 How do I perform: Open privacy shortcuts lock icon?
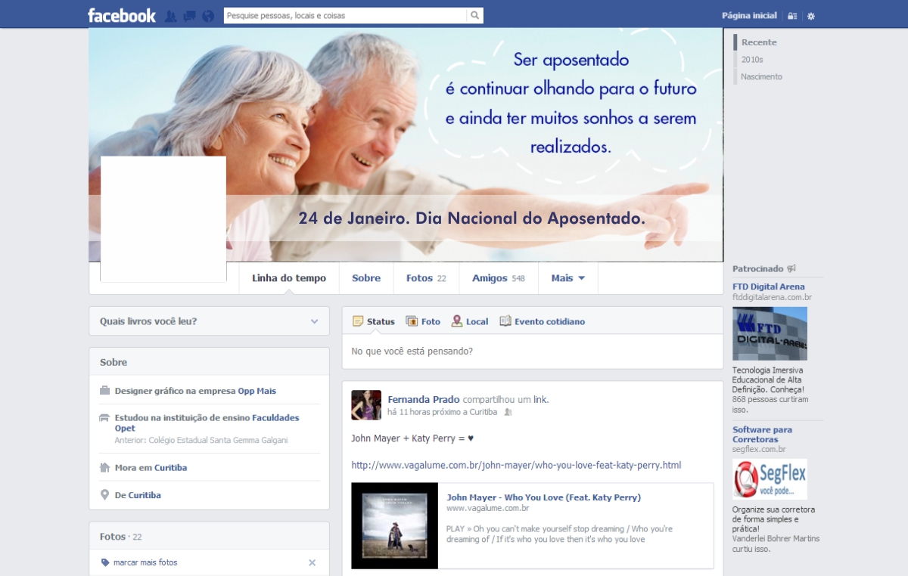point(792,16)
